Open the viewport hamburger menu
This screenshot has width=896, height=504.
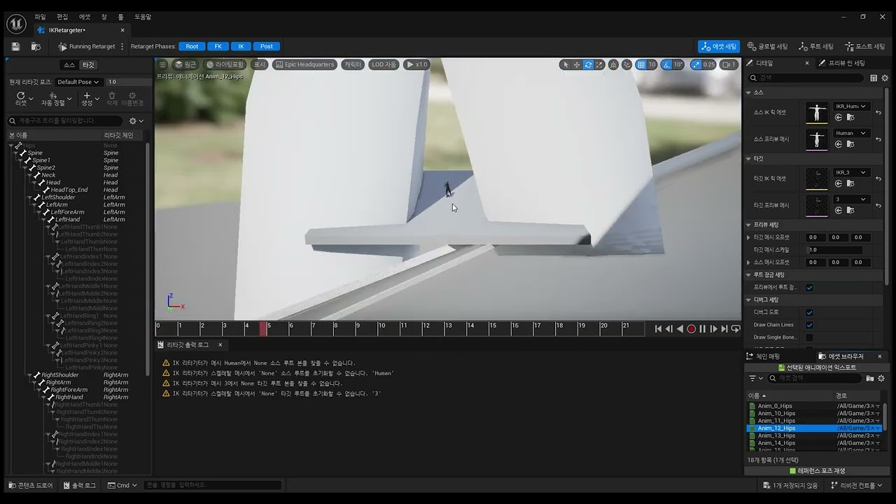pos(162,64)
